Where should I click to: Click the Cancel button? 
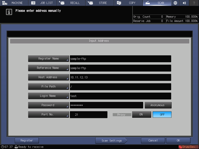153,141
